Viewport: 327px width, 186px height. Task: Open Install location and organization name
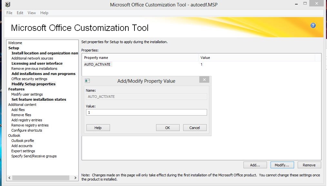[45, 53]
